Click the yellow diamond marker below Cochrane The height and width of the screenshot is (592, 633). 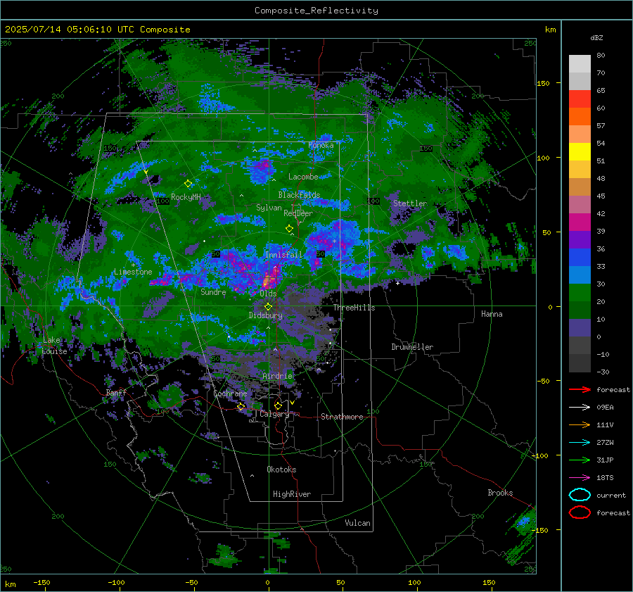pos(241,407)
